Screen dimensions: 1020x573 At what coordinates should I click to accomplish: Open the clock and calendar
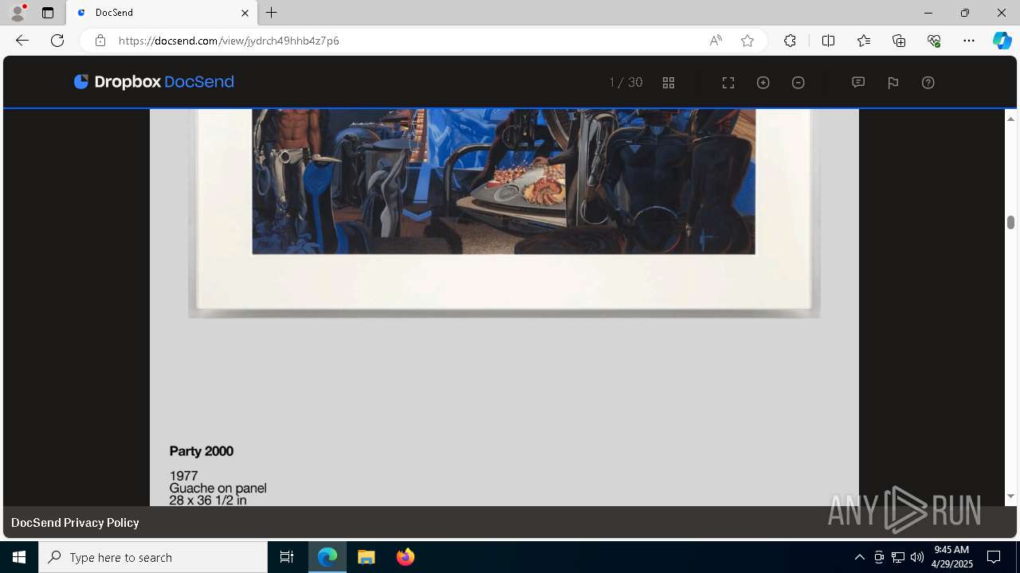coord(952,557)
